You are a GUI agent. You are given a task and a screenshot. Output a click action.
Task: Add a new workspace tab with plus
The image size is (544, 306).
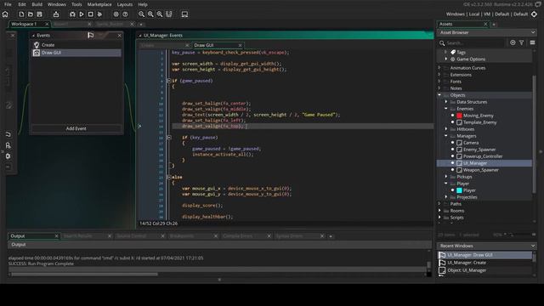click(141, 25)
